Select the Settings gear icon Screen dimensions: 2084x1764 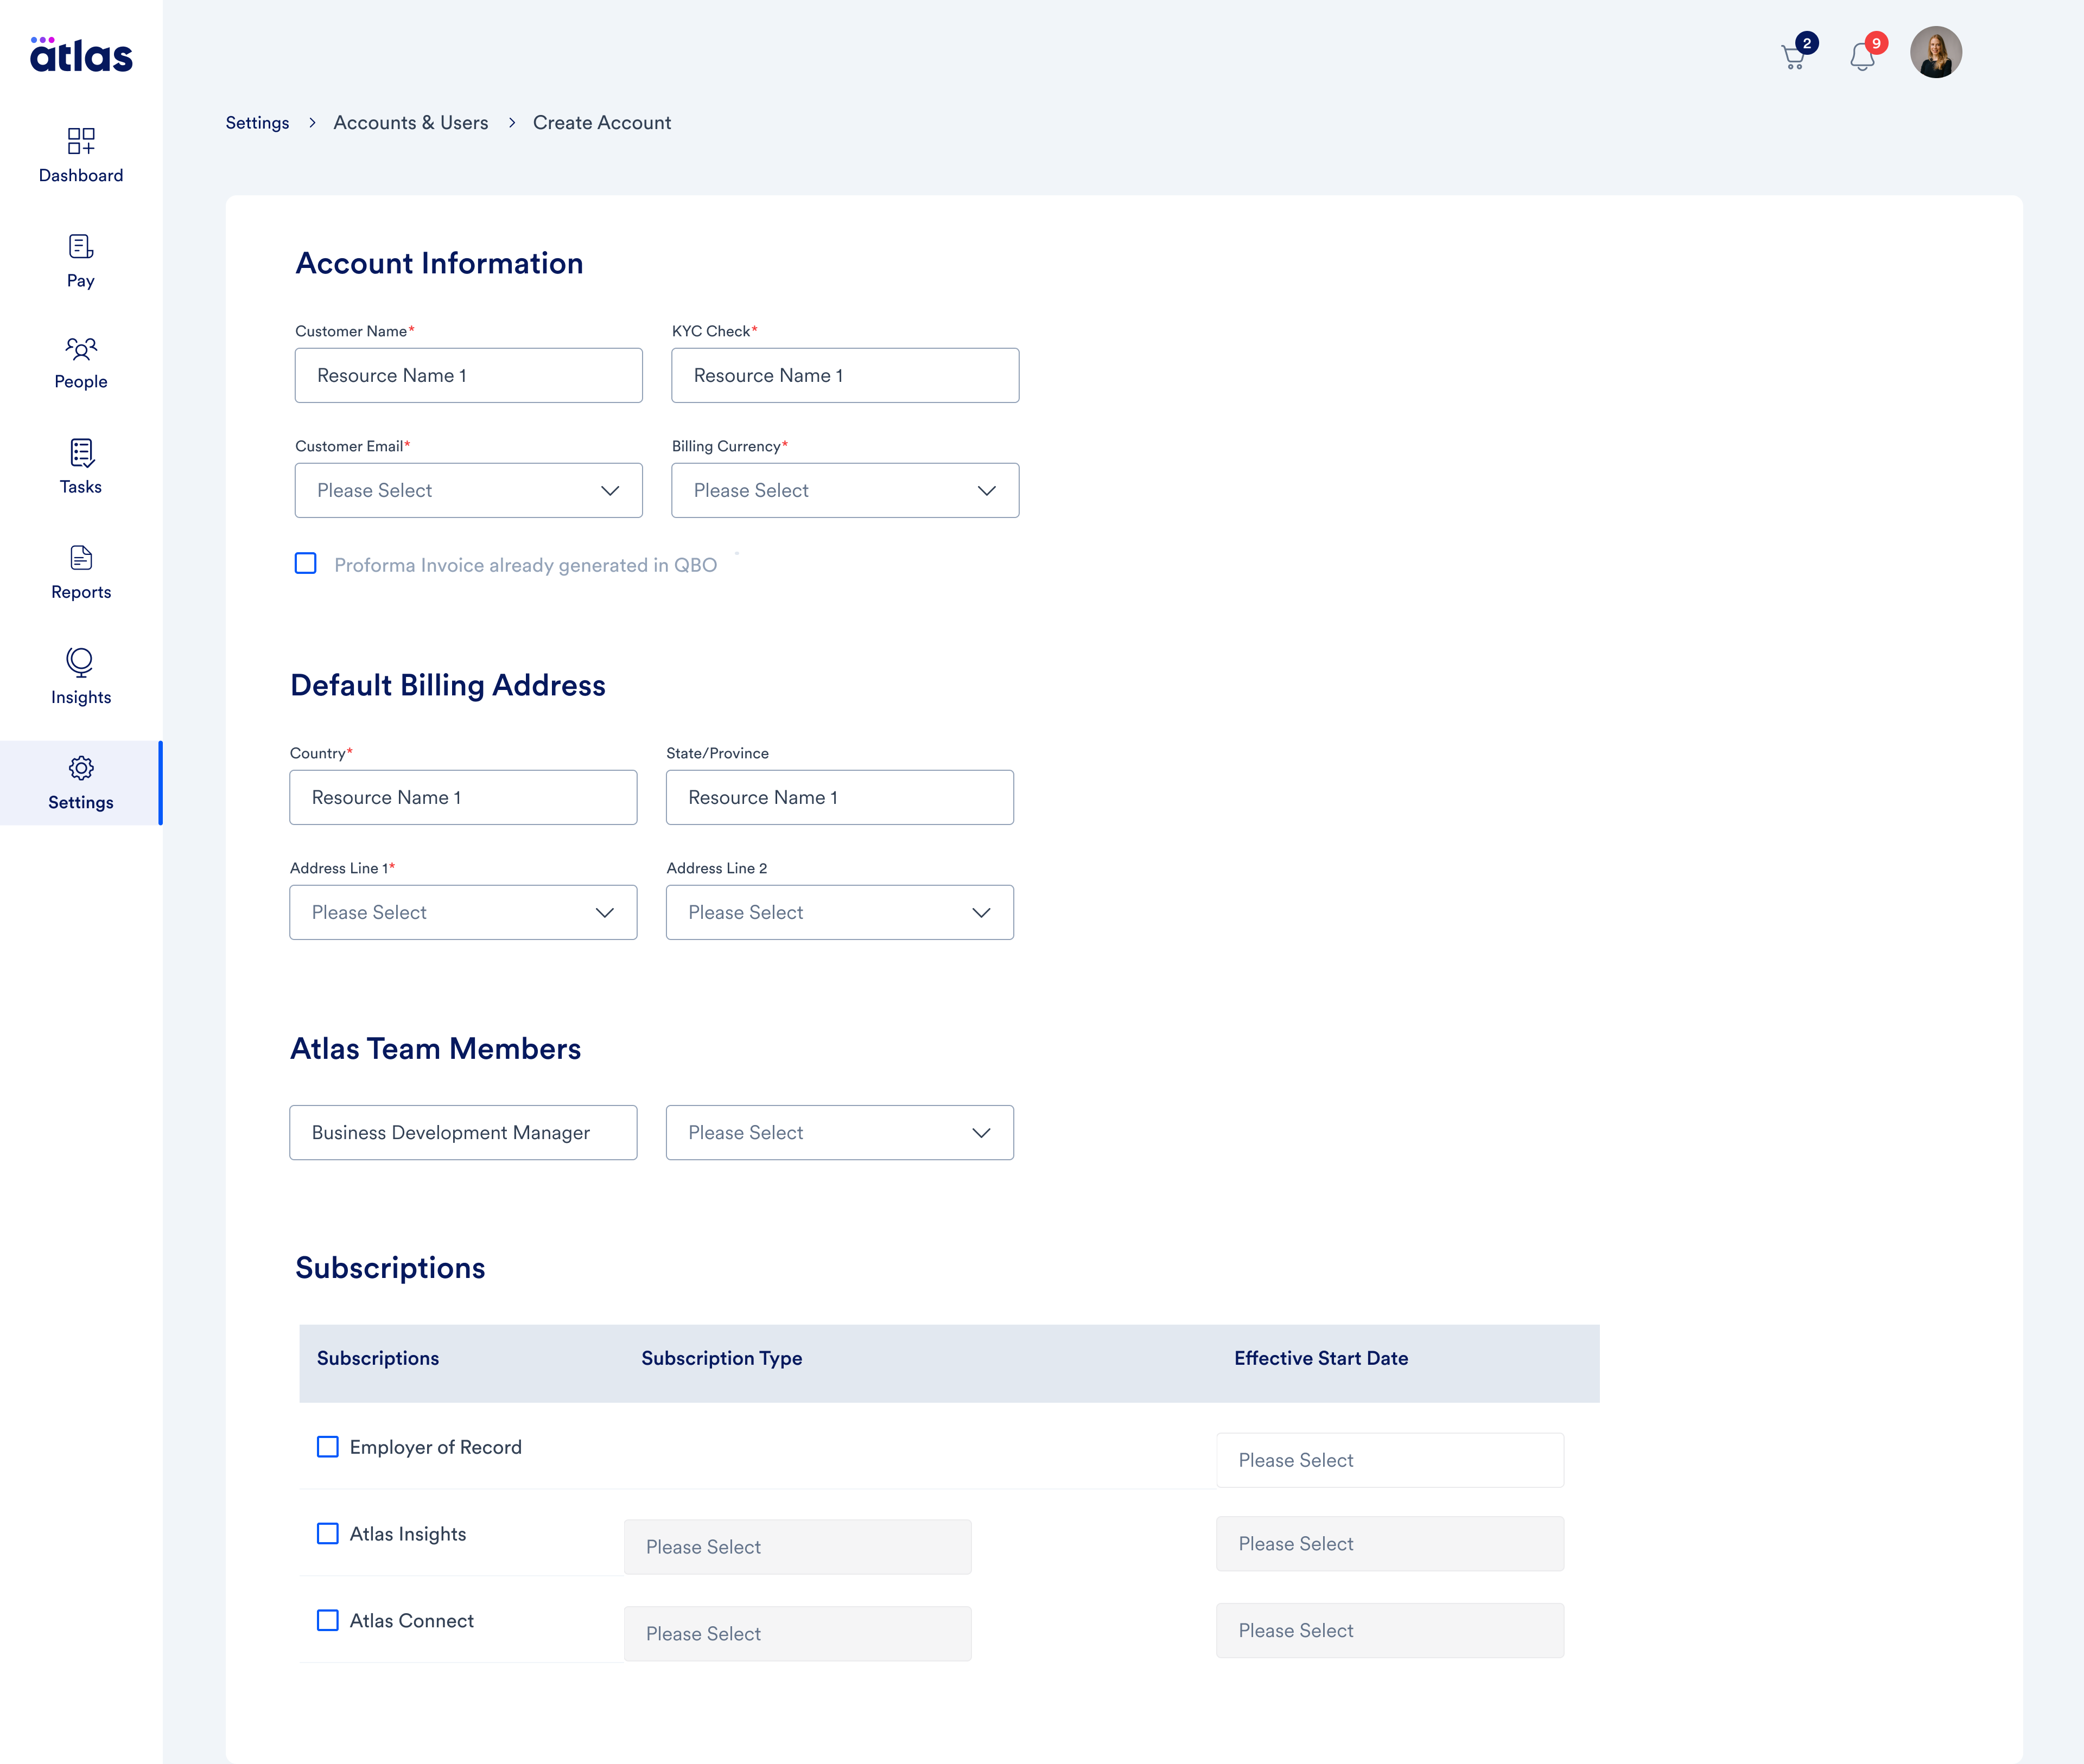pos(81,768)
